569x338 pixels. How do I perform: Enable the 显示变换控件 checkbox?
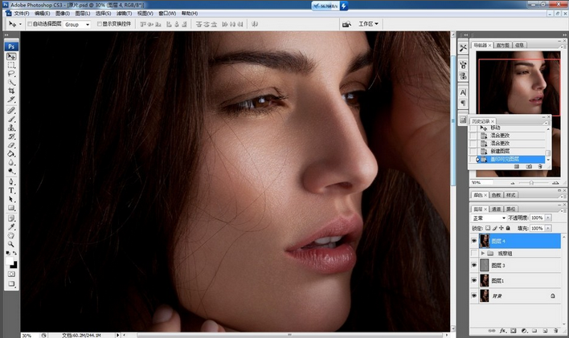(100, 24)
